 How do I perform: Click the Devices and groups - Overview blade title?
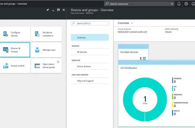(x=92, y=10)
